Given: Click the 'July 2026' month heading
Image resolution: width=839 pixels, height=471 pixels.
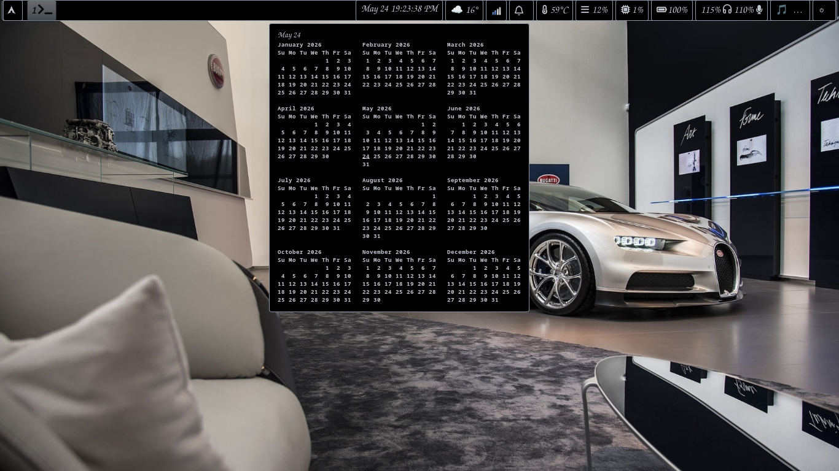Looking at the screenshot, I should click(294, 180).
